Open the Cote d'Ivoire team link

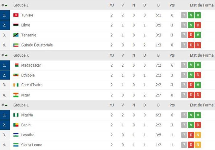coord(32,85)
